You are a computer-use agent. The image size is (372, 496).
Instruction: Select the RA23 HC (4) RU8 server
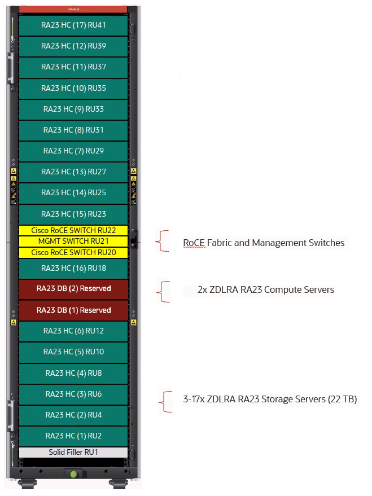[73, 374]
